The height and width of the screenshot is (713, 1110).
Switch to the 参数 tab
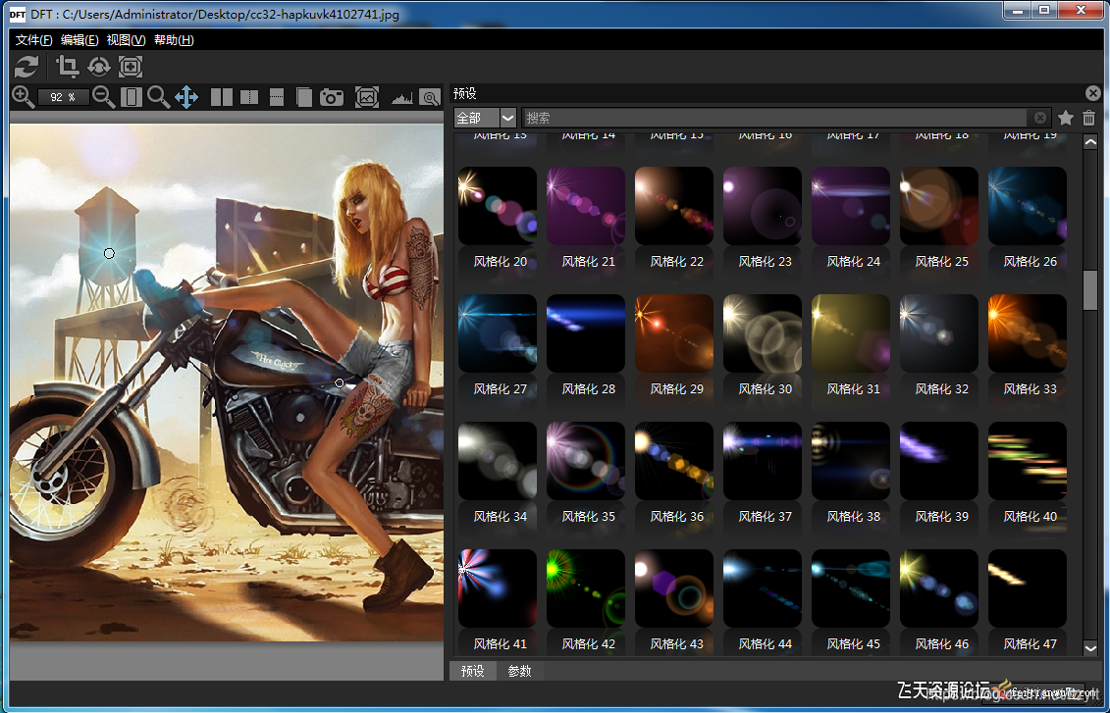point(519,671)
